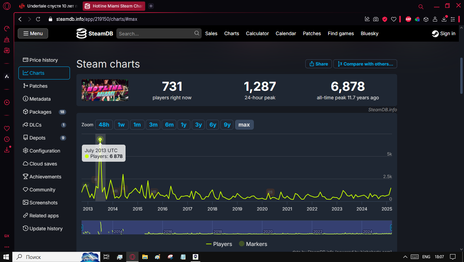Set chart zoom to 6y
Screen dimensions: 464x262
(x=213, y=125)
